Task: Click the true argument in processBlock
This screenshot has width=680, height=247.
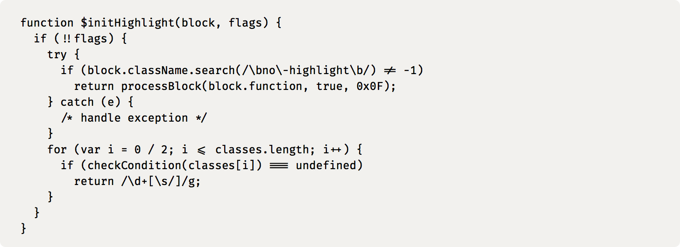Action: 329,86
